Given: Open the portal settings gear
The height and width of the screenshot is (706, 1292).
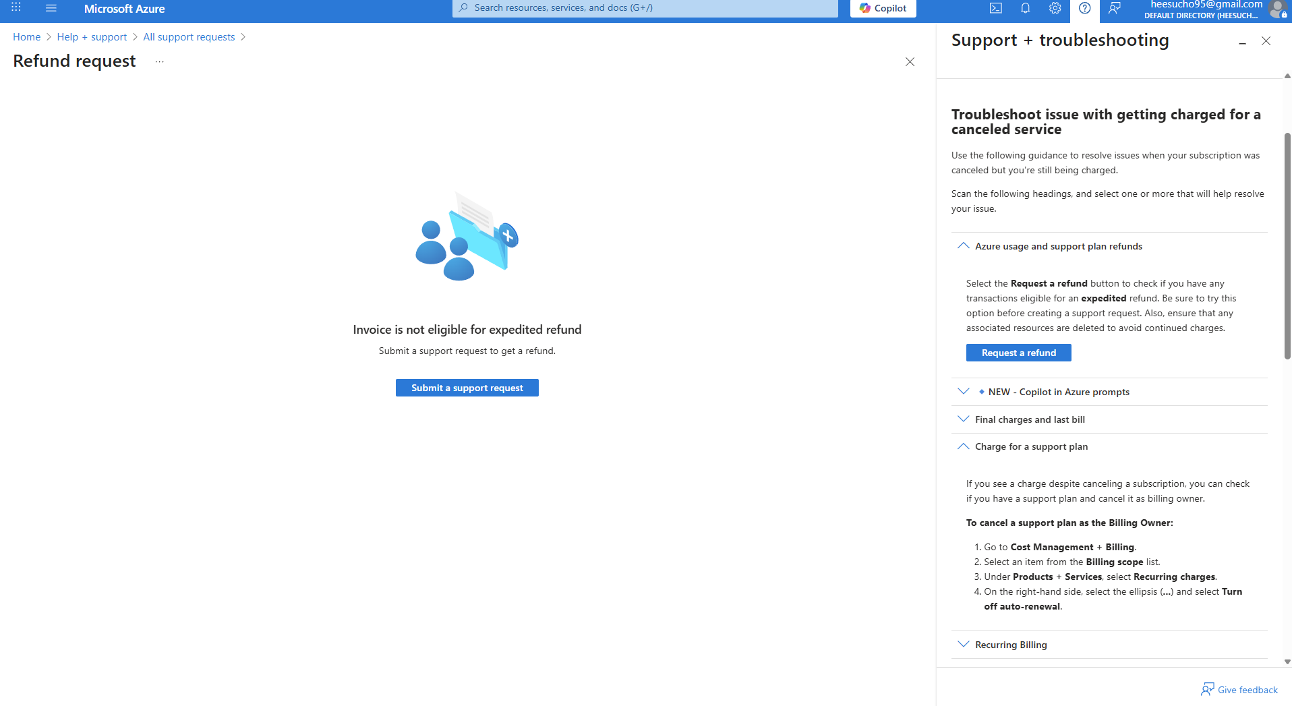Looking at the screenshot, I should click(x=1055, y=8).
